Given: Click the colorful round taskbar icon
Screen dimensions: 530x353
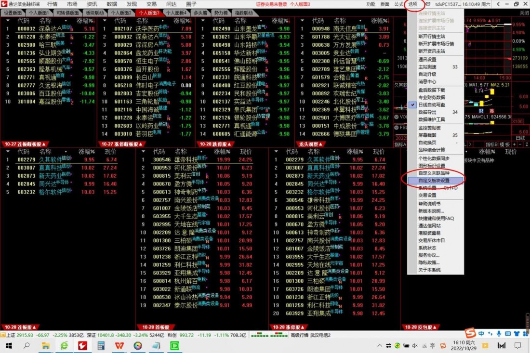Looking at the screenshot, I should (138, 346).
